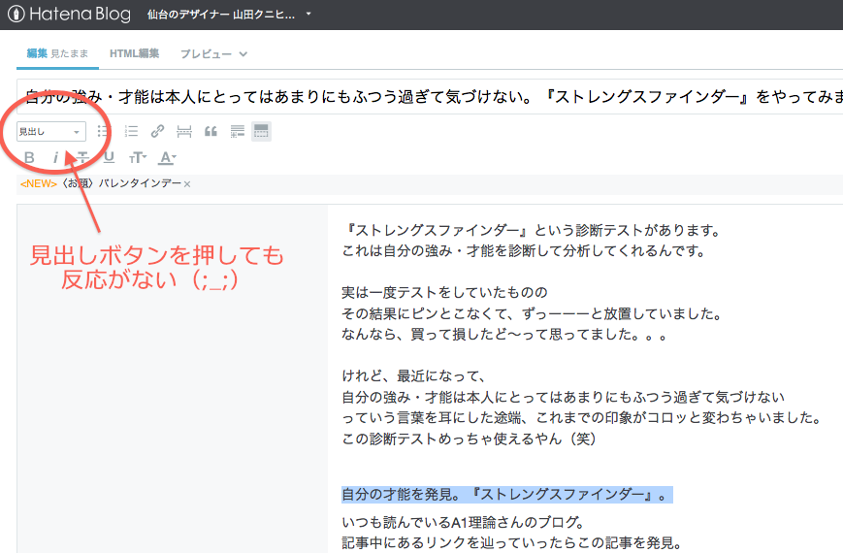Click the insert link icon
This screenshot has width=843, height=553.
(x=157, y=131)
